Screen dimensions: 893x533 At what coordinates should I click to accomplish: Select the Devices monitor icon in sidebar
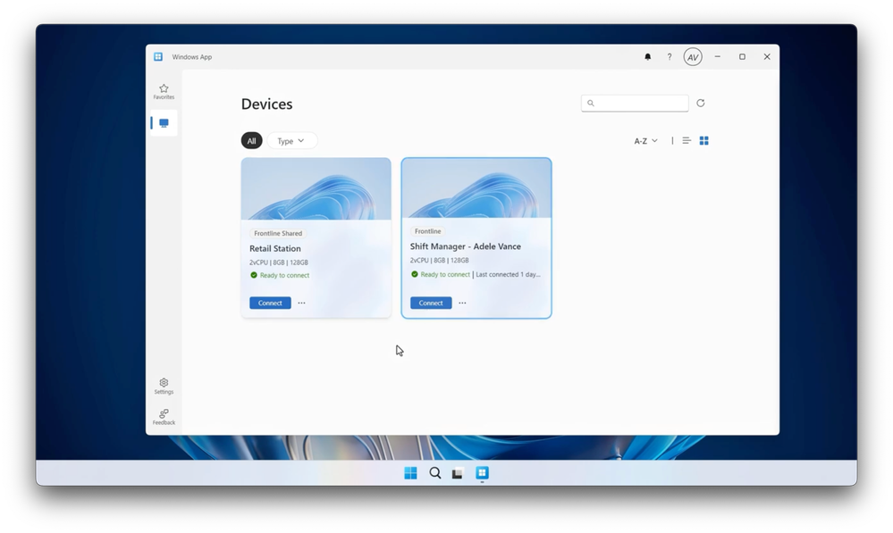point(164,123)
